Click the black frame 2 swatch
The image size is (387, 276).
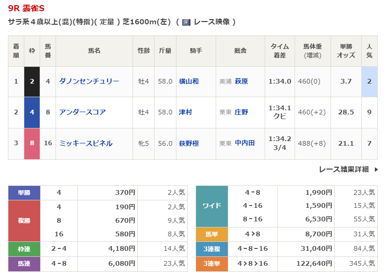click(32, 81)
